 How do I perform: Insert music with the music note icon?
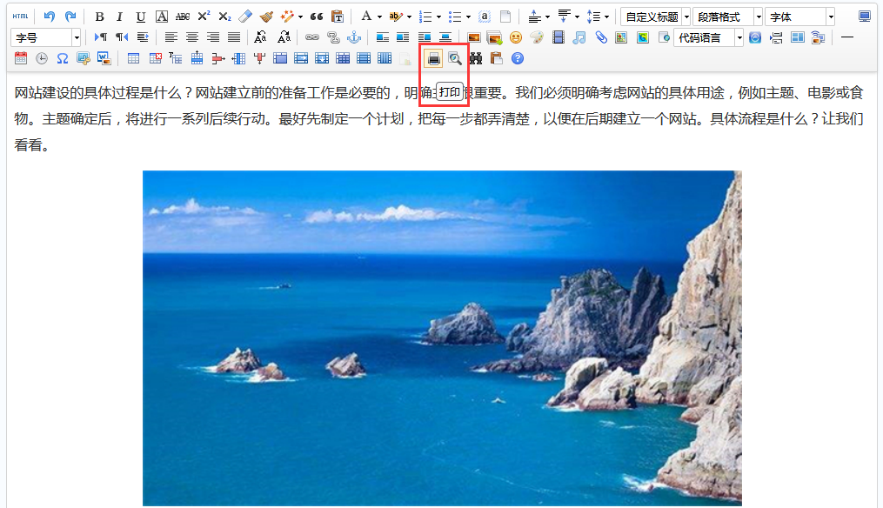click(579, 37)
